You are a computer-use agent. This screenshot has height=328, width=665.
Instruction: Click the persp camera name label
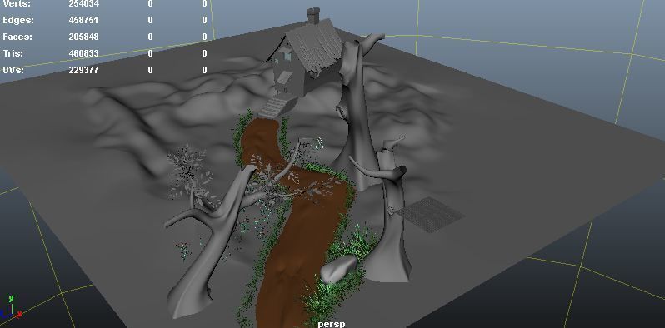click(331, 324)
